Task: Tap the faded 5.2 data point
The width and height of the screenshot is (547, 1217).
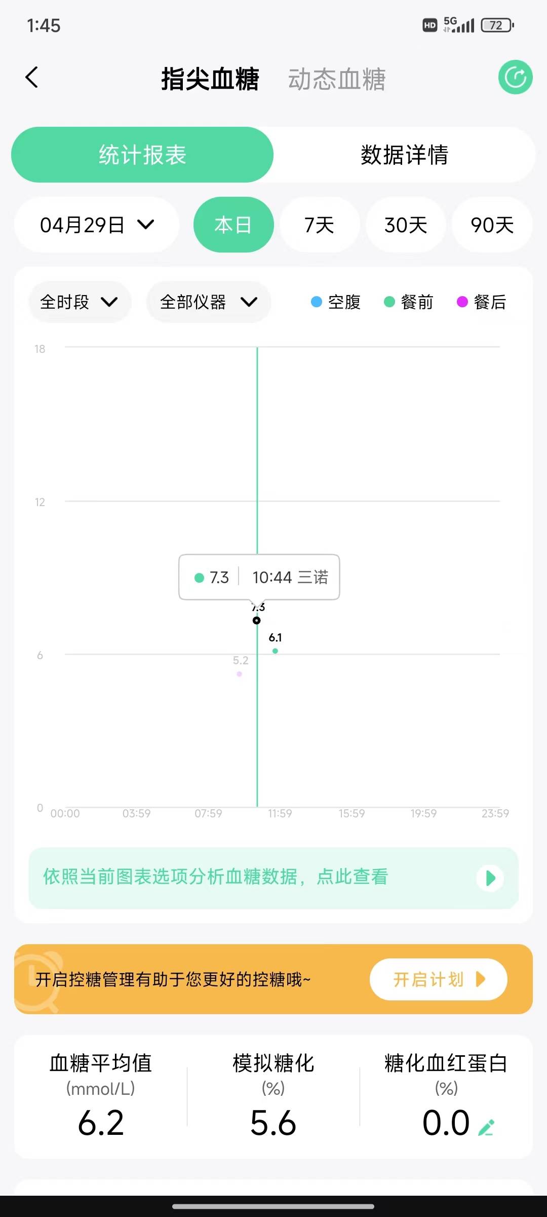Action: 239,674
